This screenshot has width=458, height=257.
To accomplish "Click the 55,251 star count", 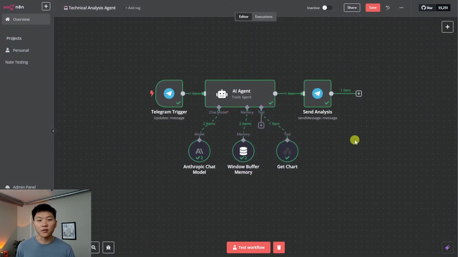I will point(443,7).
